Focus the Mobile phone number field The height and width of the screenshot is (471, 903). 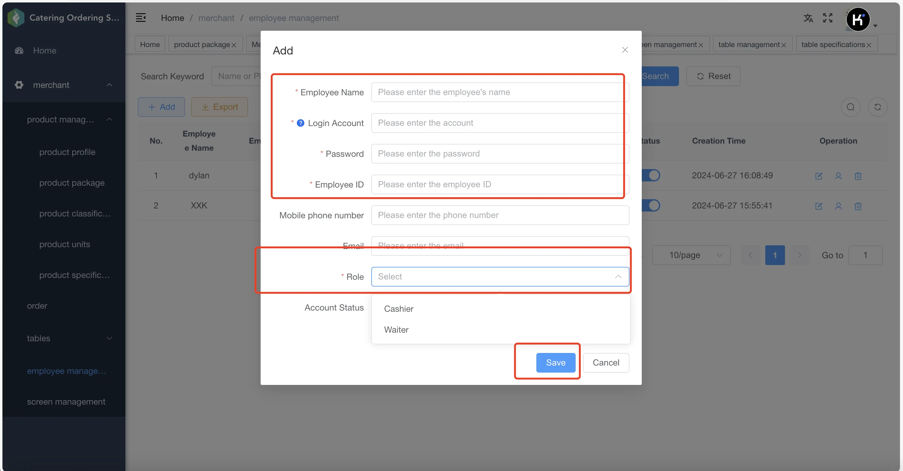tap(500, 215)
